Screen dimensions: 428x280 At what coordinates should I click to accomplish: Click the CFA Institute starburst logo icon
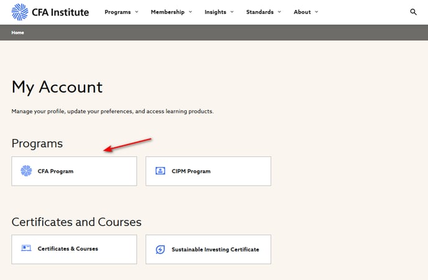(20, 12)
